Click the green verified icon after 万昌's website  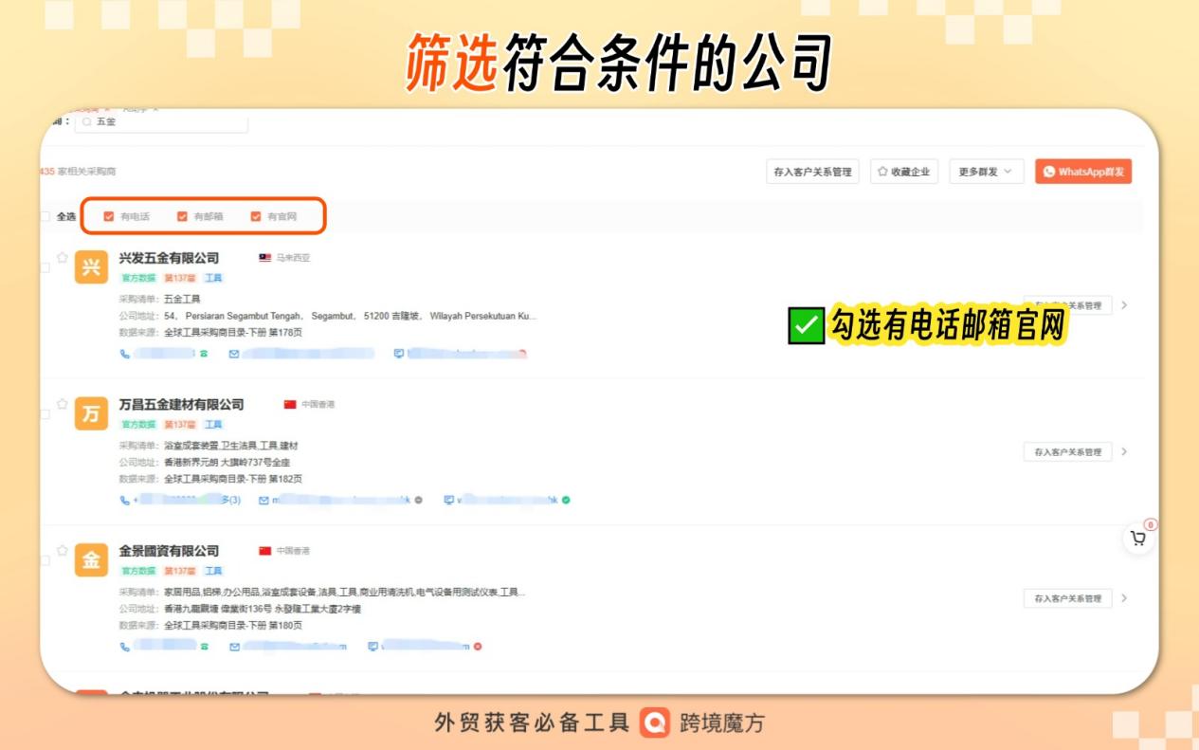(x=566, y=500)
